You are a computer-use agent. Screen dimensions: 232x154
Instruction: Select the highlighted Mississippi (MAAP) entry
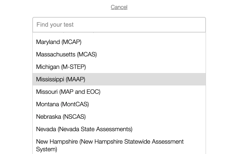click(60, 79)
